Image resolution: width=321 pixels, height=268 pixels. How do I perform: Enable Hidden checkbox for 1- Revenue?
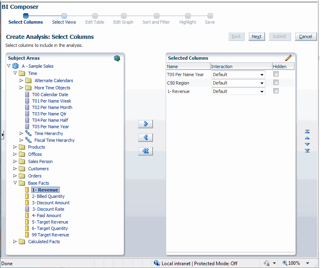(x=276, y=91)
